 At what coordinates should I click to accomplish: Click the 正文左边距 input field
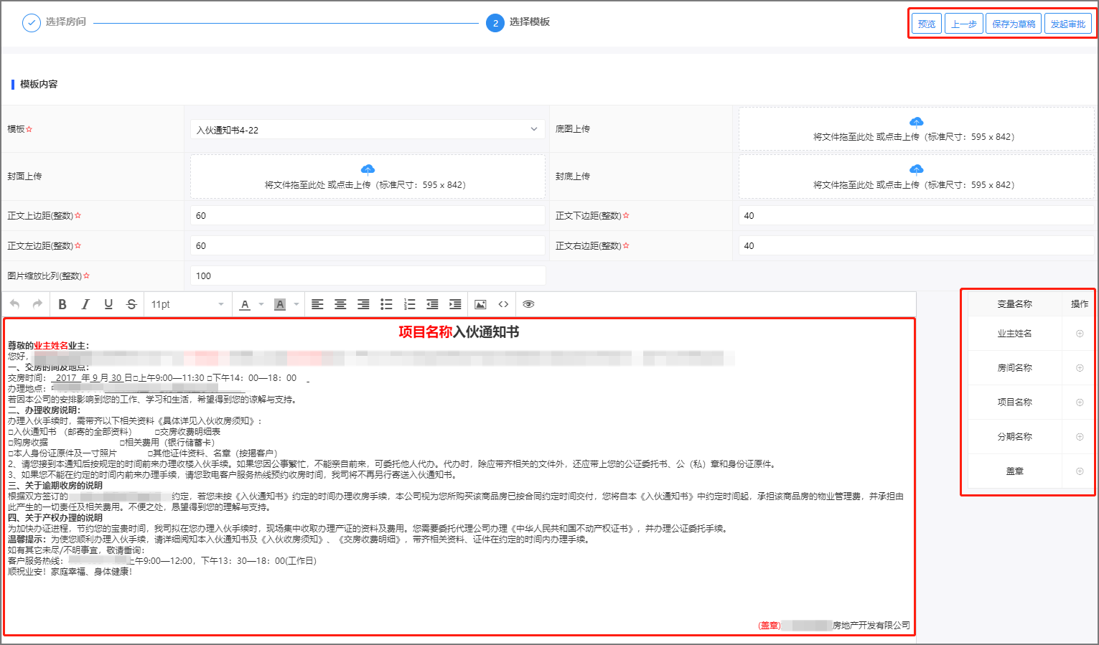pyautogui.click(x=368, y=245)
